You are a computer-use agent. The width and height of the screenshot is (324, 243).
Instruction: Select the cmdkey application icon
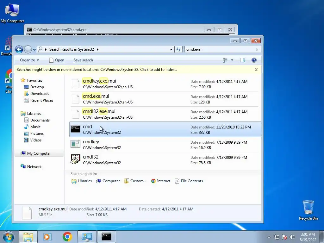[75, 144]
